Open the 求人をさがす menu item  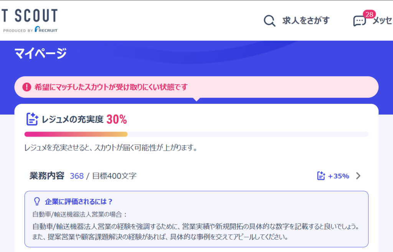point(306,21)
